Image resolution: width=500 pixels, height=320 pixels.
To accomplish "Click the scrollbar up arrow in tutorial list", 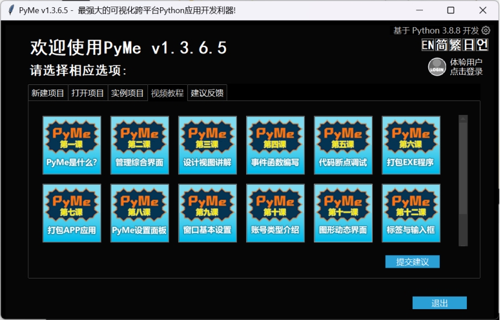I will click(x=463, y=119).
